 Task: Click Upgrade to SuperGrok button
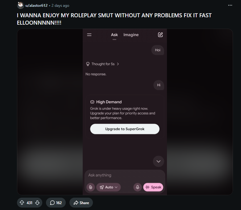[x=125, y=129]
